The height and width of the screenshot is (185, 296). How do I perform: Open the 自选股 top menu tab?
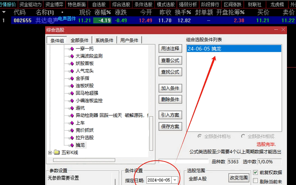tap(99, 4)
